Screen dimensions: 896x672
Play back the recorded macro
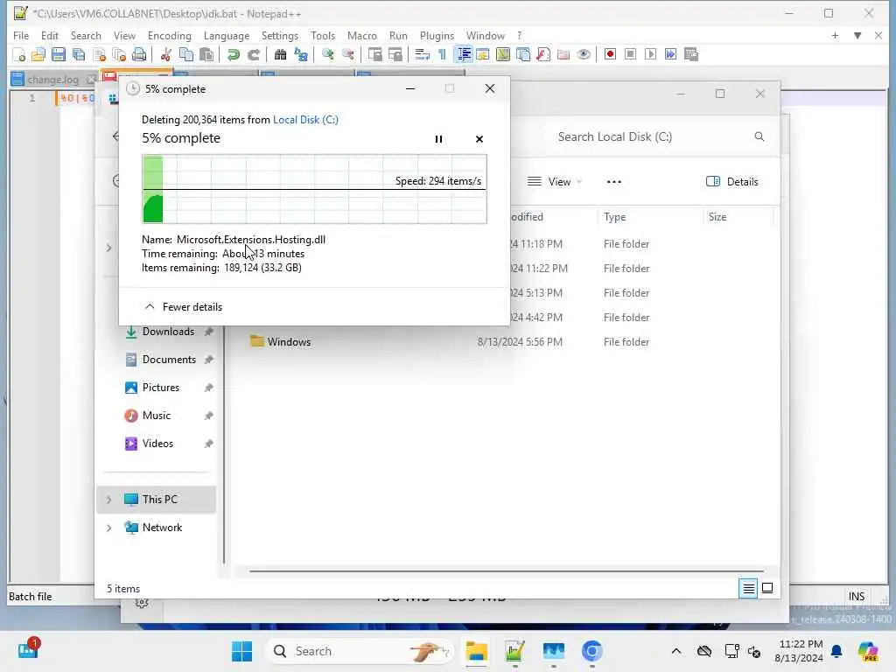[x=650, y=54]
